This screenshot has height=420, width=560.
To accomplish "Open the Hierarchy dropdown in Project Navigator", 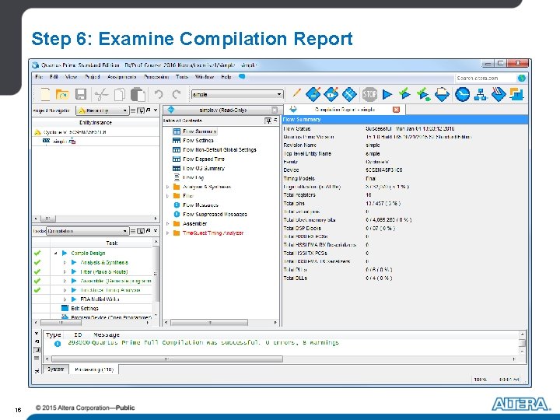I will click(x=102, y=110).
